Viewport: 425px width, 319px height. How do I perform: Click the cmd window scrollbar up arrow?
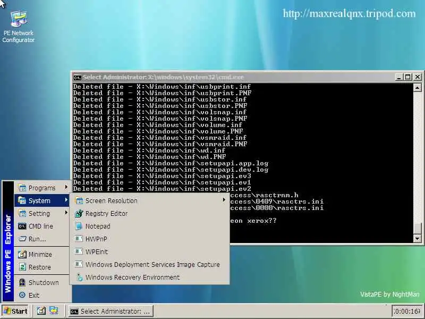(x=417, y=88)
